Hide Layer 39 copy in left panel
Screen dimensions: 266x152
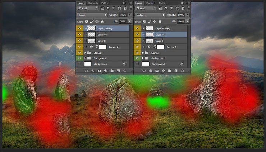point(79,28)
